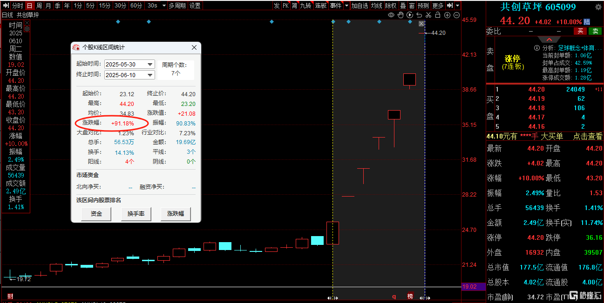Click the lock icon above chart
604x303 pixels.
438,15
